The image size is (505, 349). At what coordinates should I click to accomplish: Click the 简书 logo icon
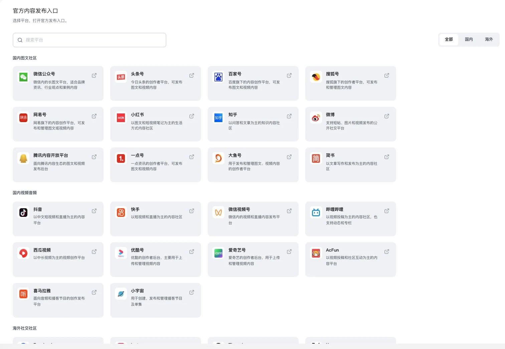click(316, 158)
